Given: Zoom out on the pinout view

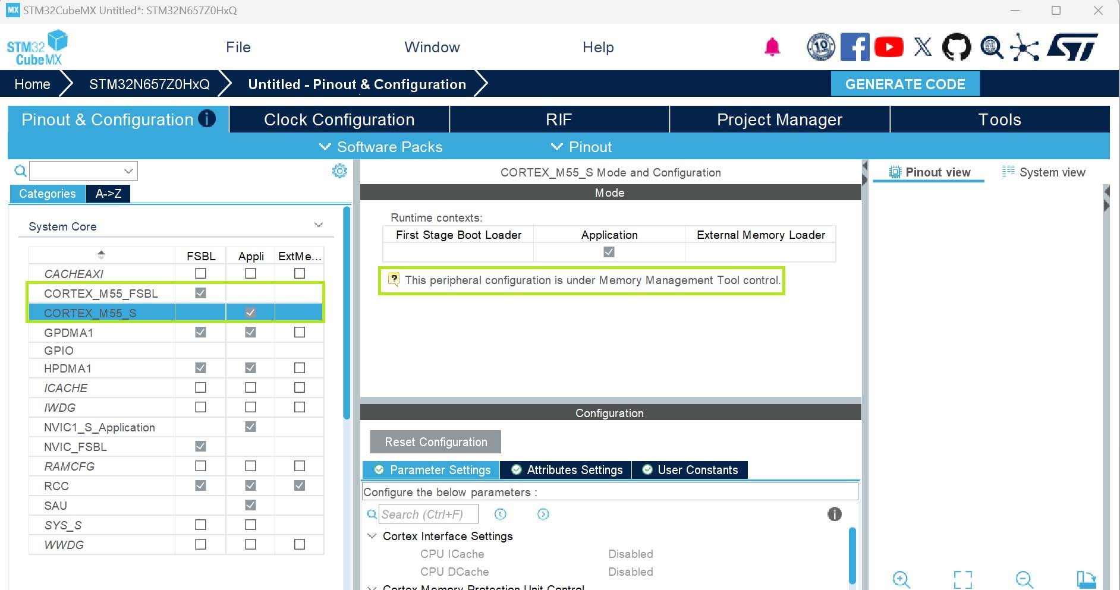Looking at the screenshot, I should coord(1024,579).
